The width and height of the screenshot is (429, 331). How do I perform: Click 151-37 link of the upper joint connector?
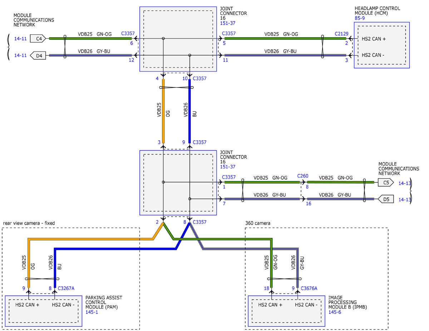click(x=227, y=23)
